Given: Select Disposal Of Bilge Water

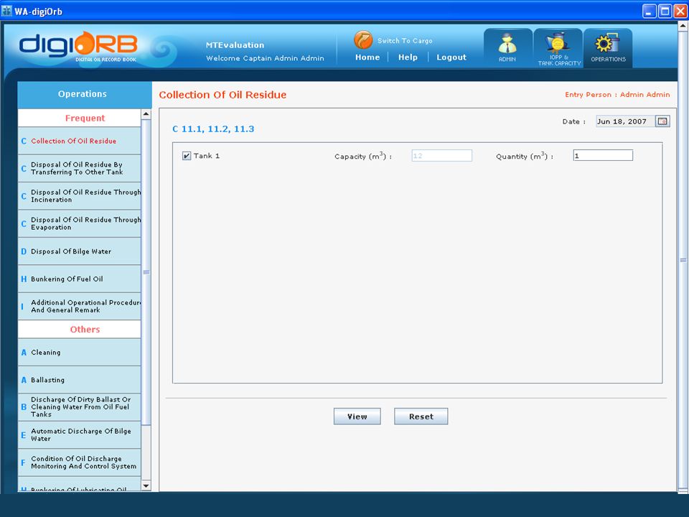Looking at the screenshot, I should 80,251.
